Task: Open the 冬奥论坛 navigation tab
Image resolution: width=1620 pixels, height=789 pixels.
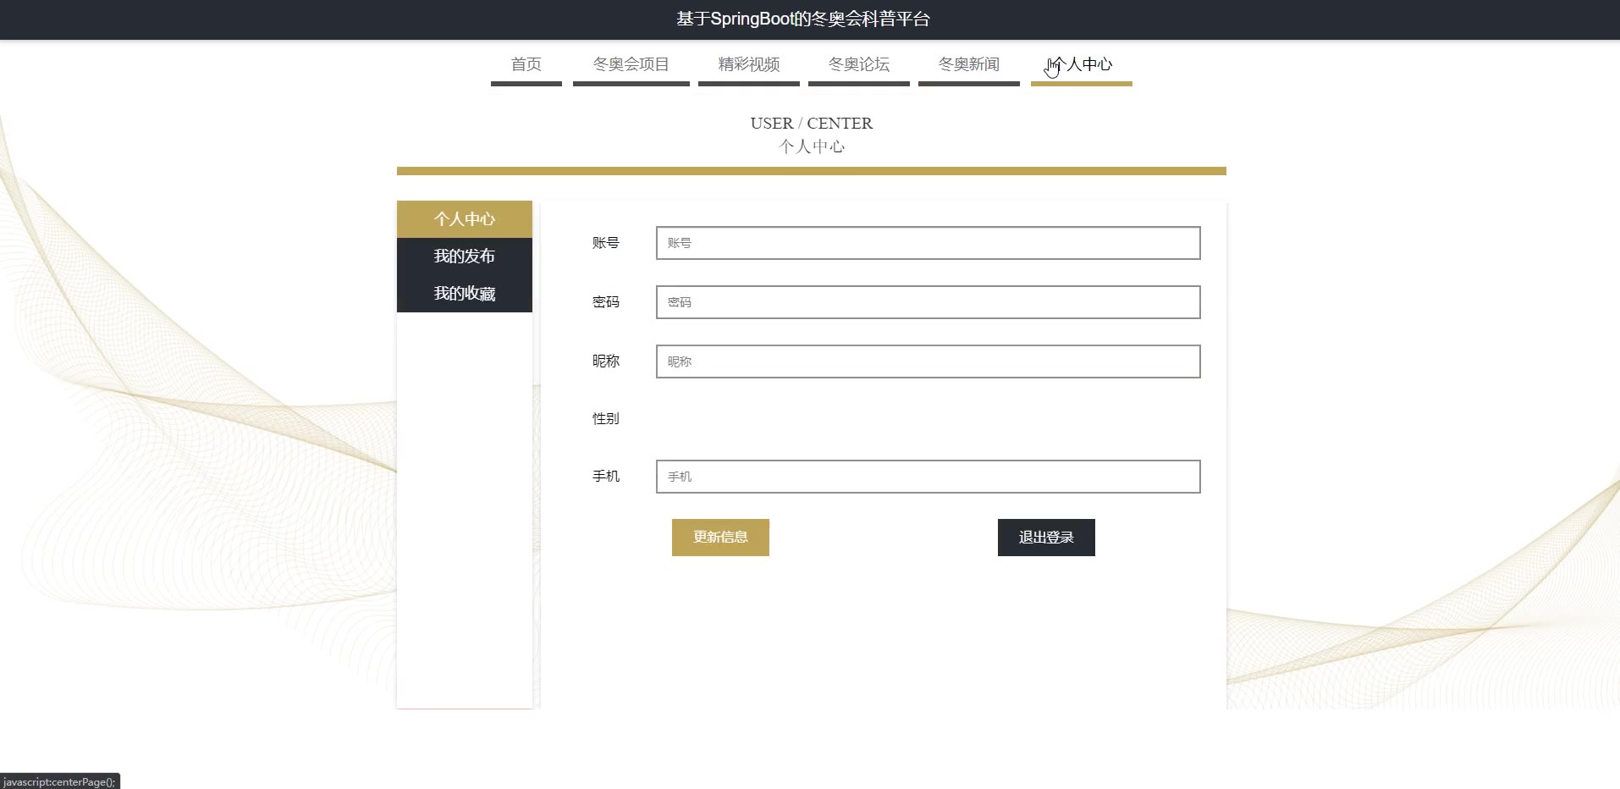Action: pyautogui.click(x=858, y=64)
